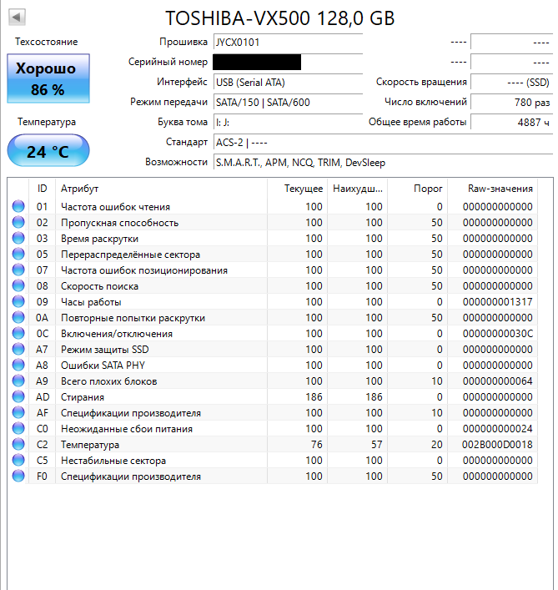558x590 pixels.
Task: Click the status orb for Ошибки SATA PHY
Action: pos(18,365)
